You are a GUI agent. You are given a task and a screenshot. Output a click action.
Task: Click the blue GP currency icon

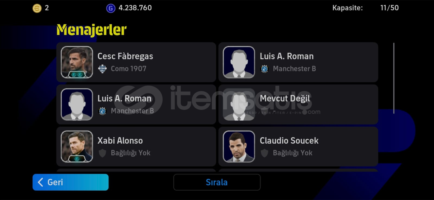coord(111,8)
